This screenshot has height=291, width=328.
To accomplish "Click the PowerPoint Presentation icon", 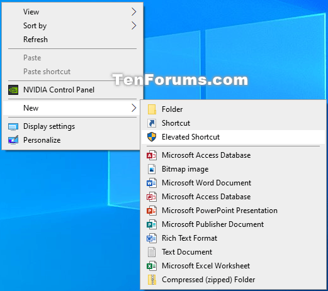I will [152, 211].
